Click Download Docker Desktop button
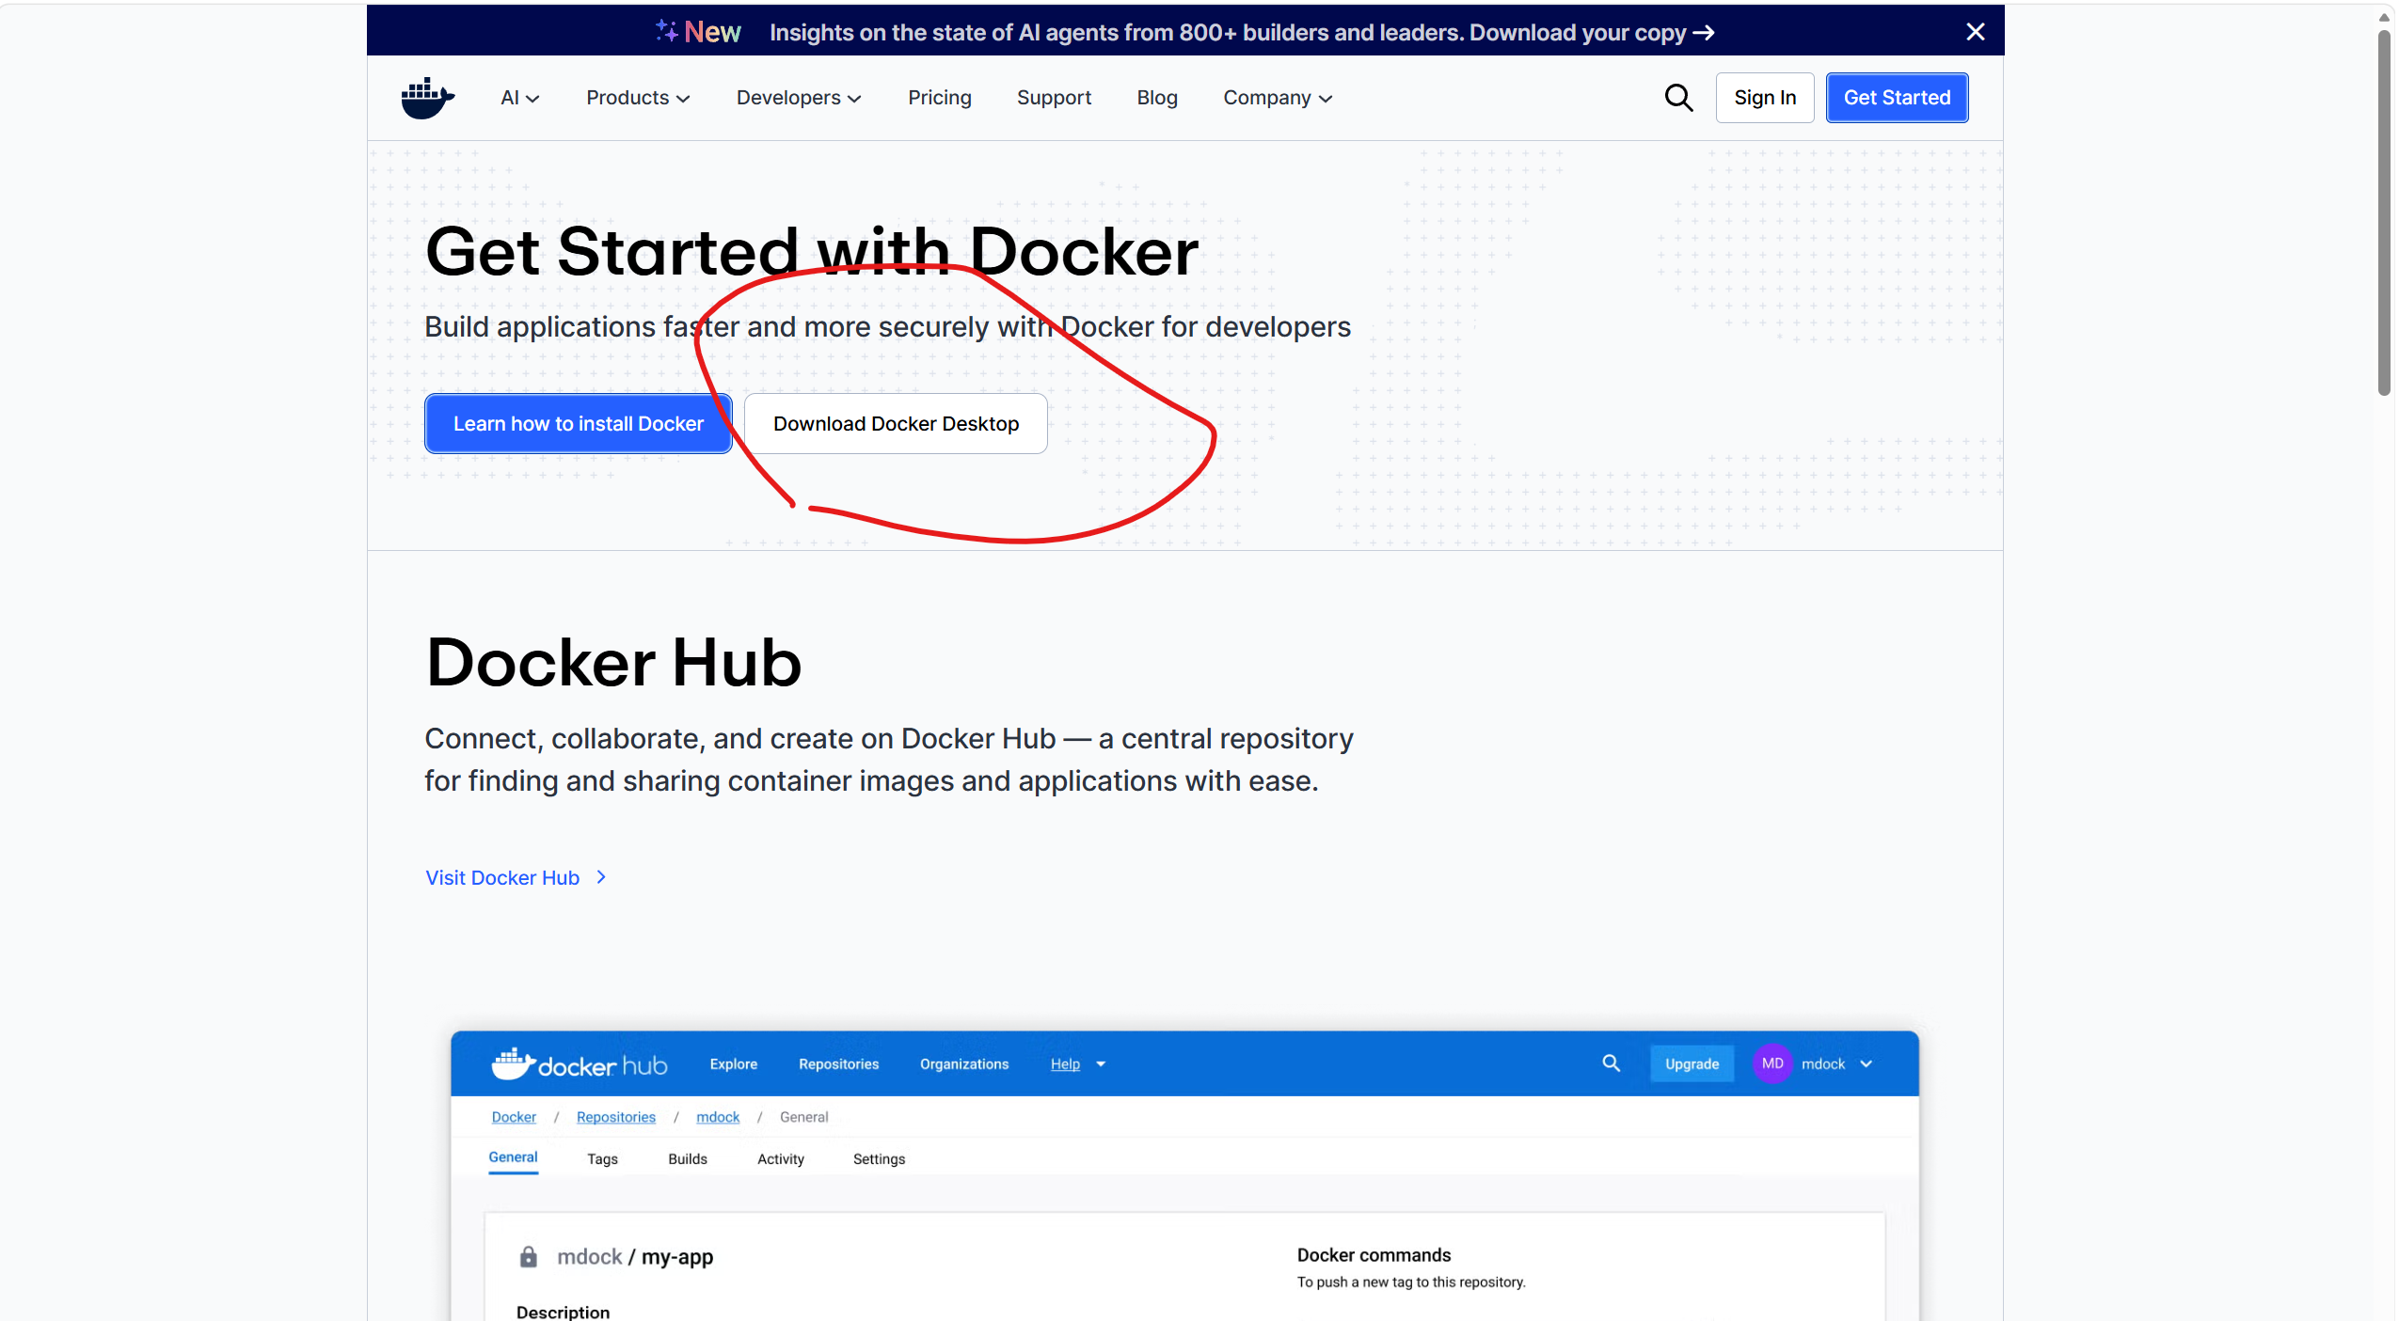This screenshot has height=1321, width=2399. (896, 424)
